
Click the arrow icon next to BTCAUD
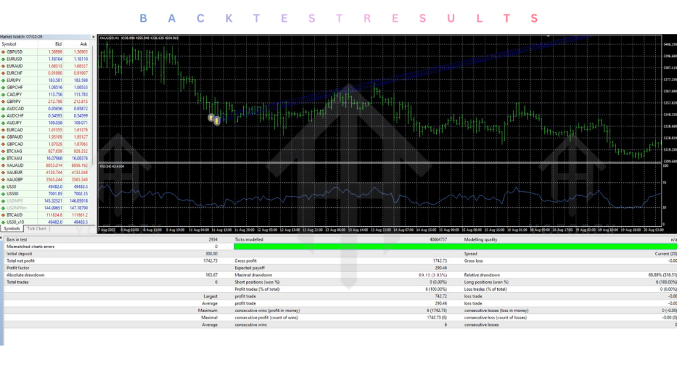pos(3,215)
